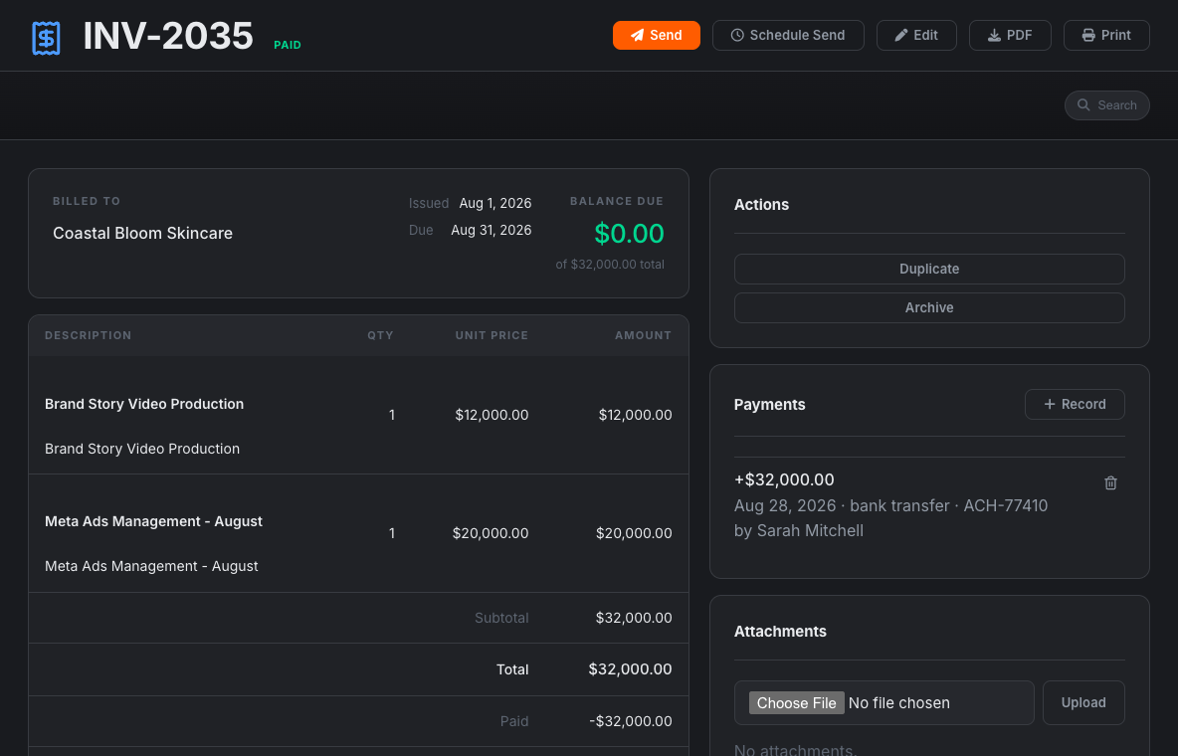Click 'of $32,000.00 total' text
1178x756 pixels.
[x=610, y=265]
